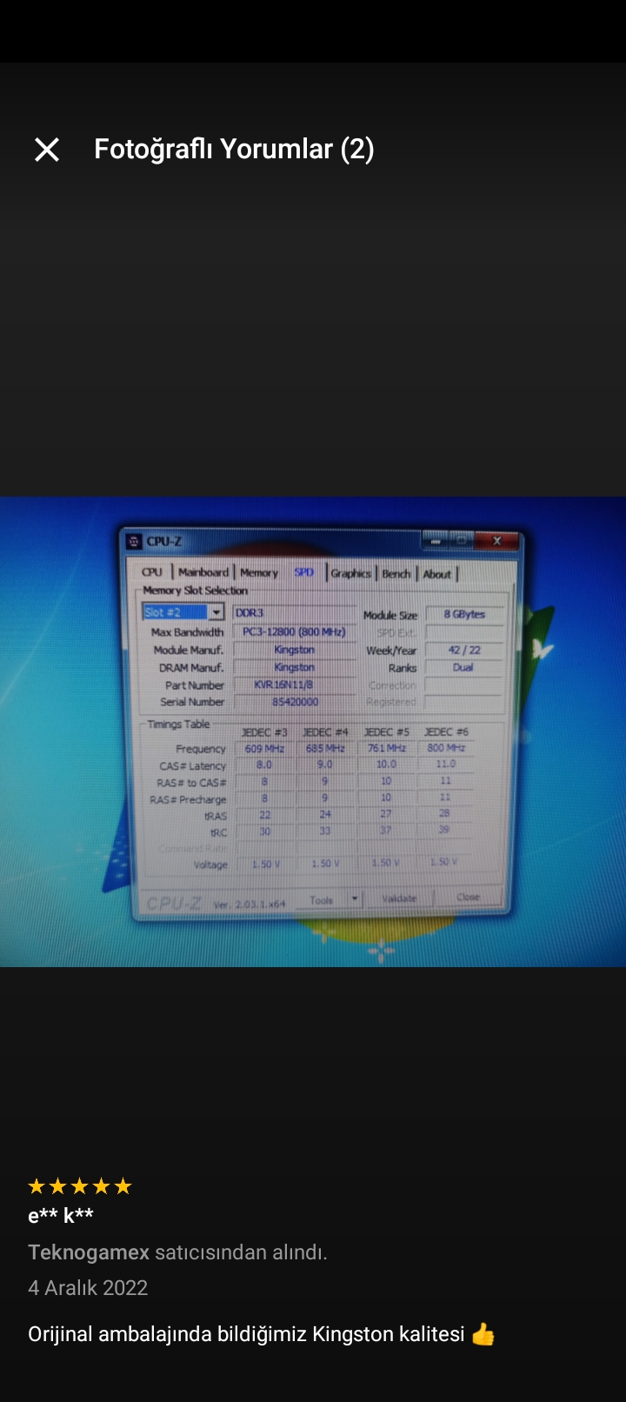This screenshot has width=626, height=1402.
Task: Tap the review date 4 Aralık 2022
Action: (x=88, y=1288)
